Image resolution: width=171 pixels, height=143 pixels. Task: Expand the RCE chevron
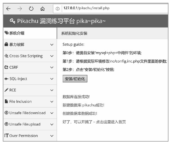(x=52, y=90)
